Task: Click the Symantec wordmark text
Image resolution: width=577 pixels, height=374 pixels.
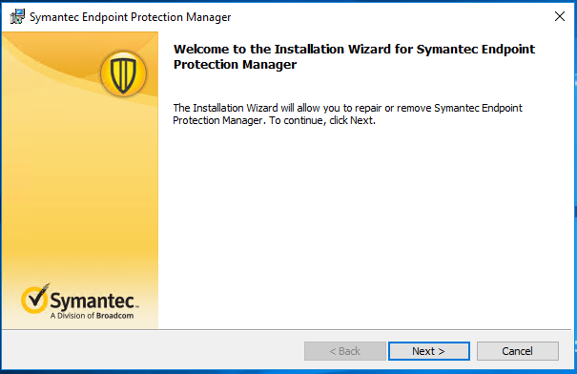Action: coord(93,301)
